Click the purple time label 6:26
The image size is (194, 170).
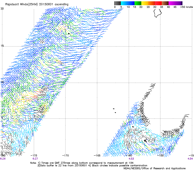pyautogui.click(x=3, y=159)
